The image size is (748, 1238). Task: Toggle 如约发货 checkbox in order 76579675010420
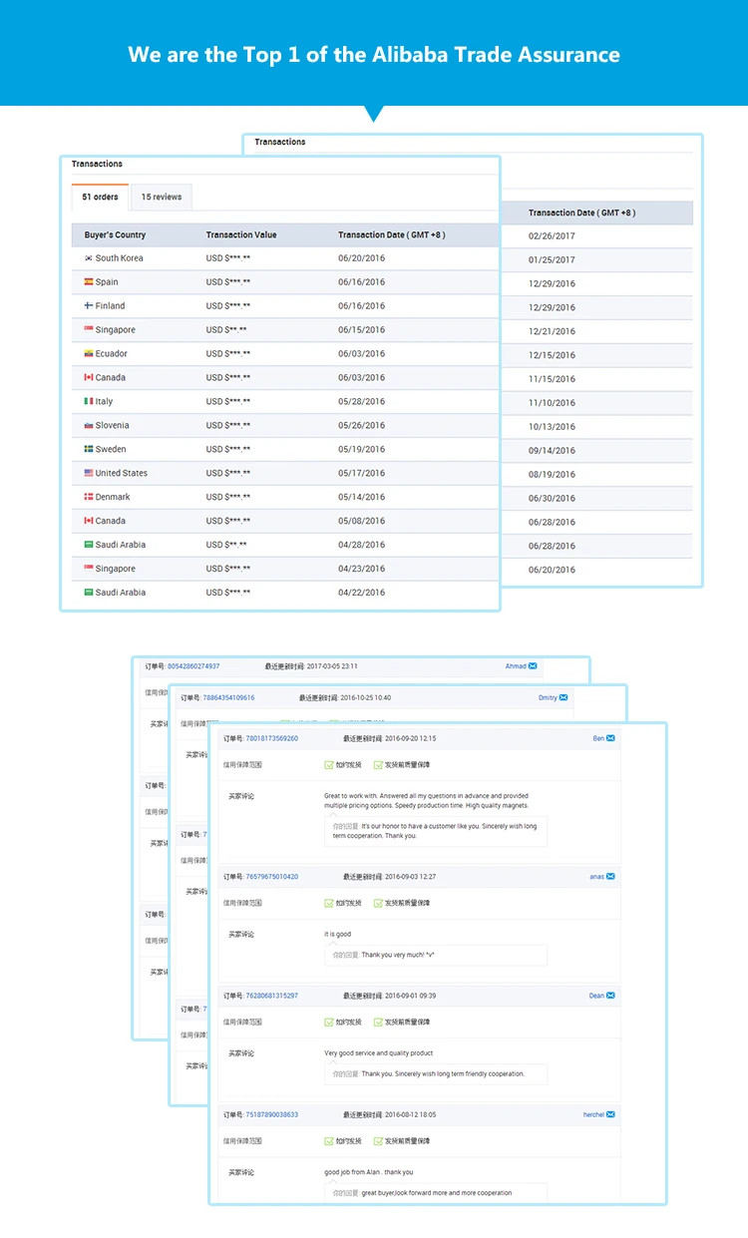tap(329, 903)
